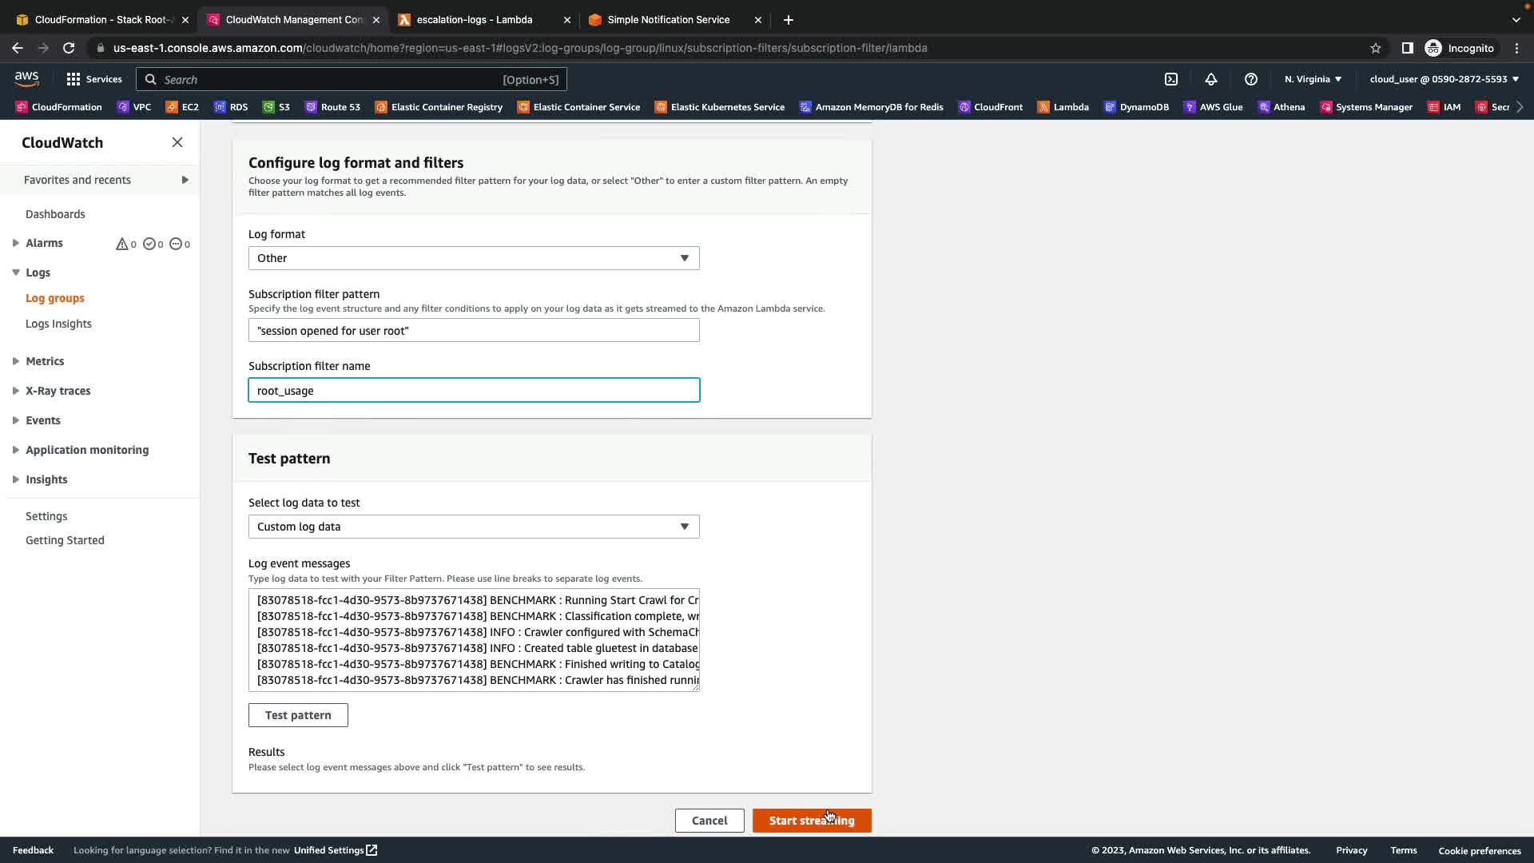Click the Subscription filter pattern field
The height and width of the screenshot is (863, 1534).
[x=474, y=331]
